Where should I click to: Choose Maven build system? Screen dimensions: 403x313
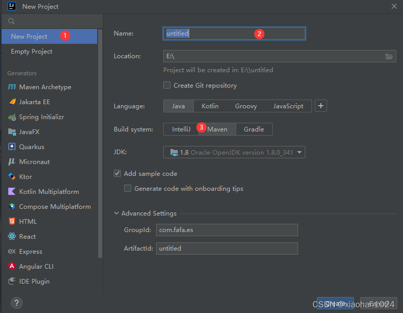pos(217,129)
